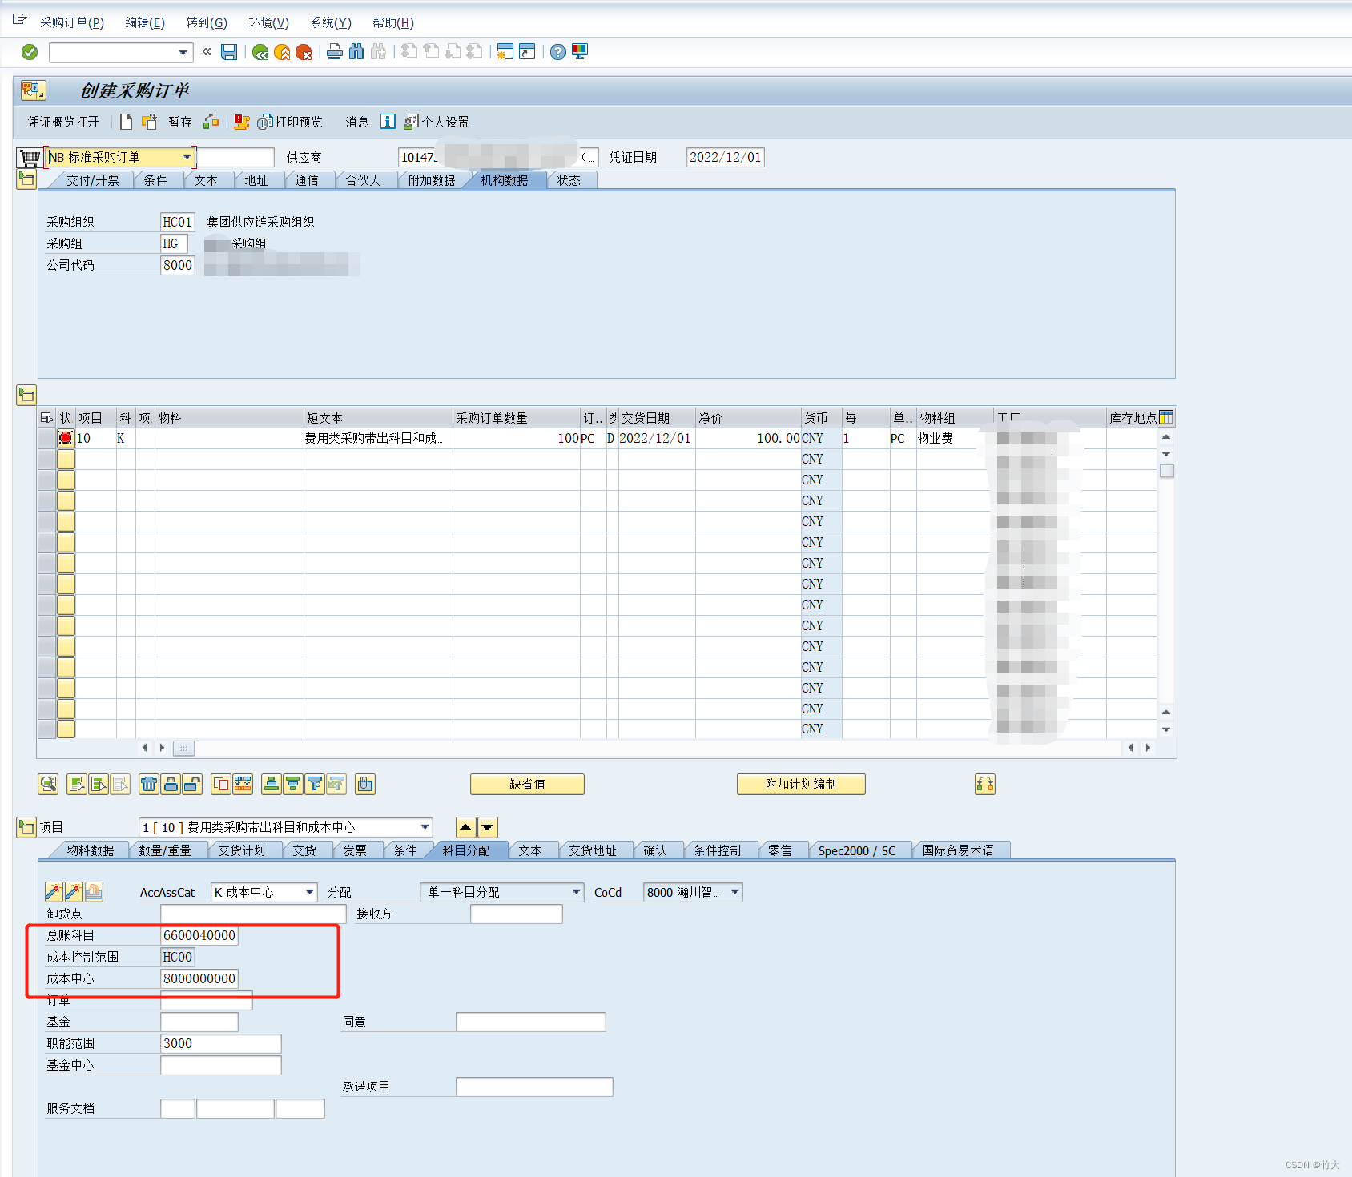Click the headset icon right of 附加计划编制

tap(985, 784)
